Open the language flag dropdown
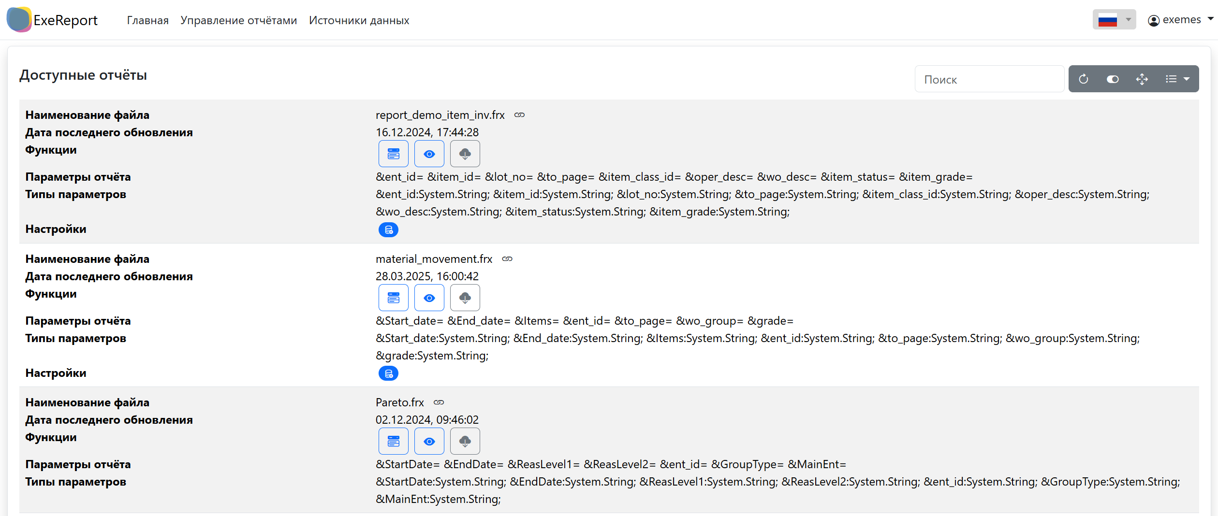 tap(1114, 20)
